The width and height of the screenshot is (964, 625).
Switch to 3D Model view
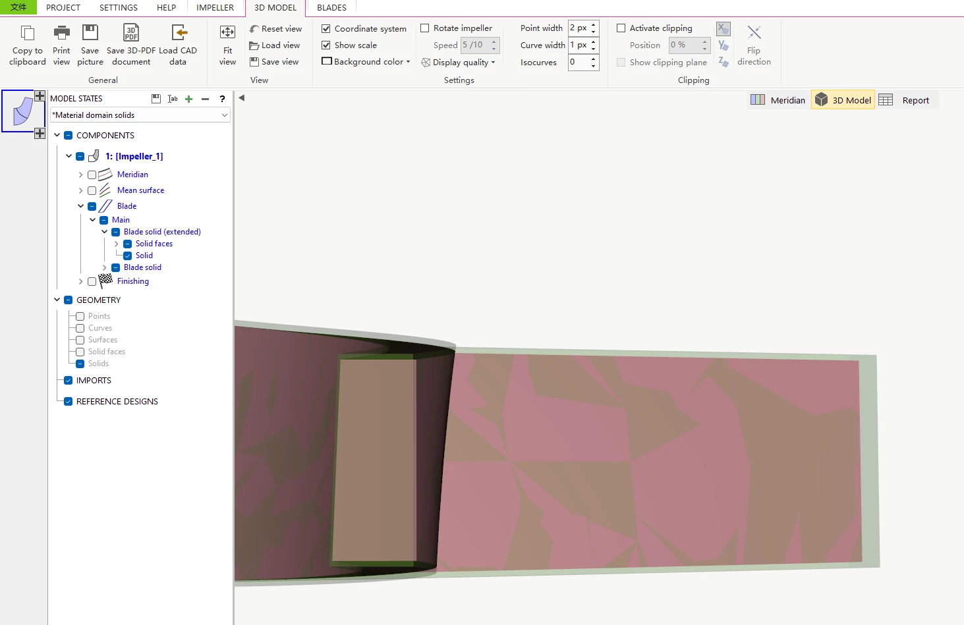843,100
